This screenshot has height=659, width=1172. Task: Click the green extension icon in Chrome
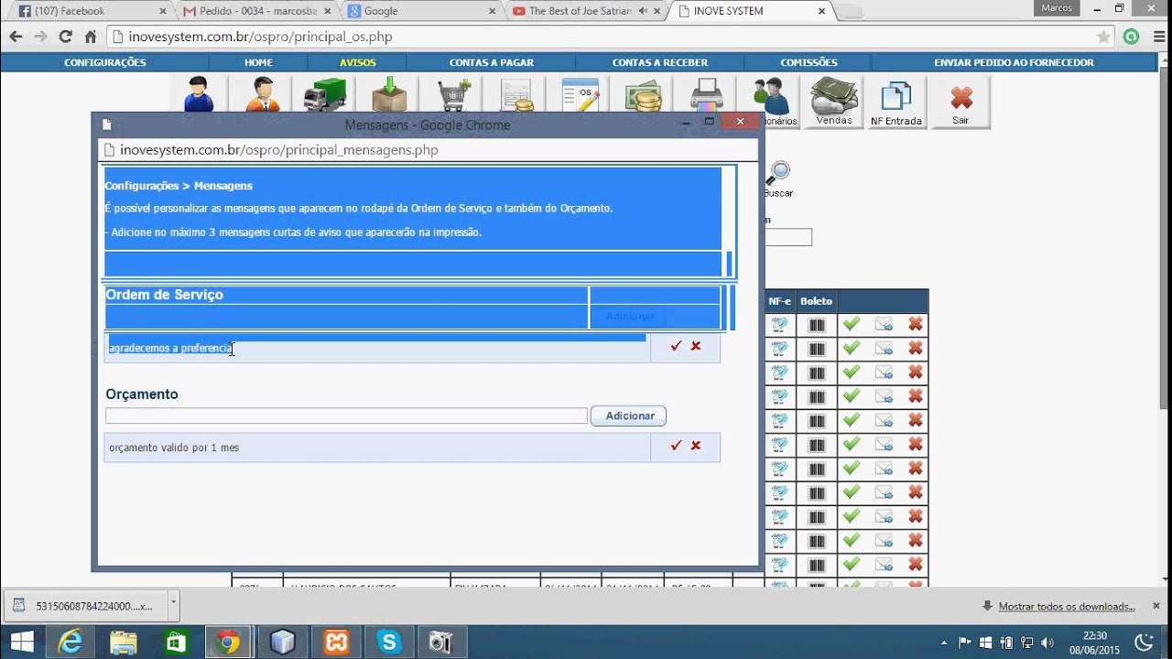(1132, 37)
